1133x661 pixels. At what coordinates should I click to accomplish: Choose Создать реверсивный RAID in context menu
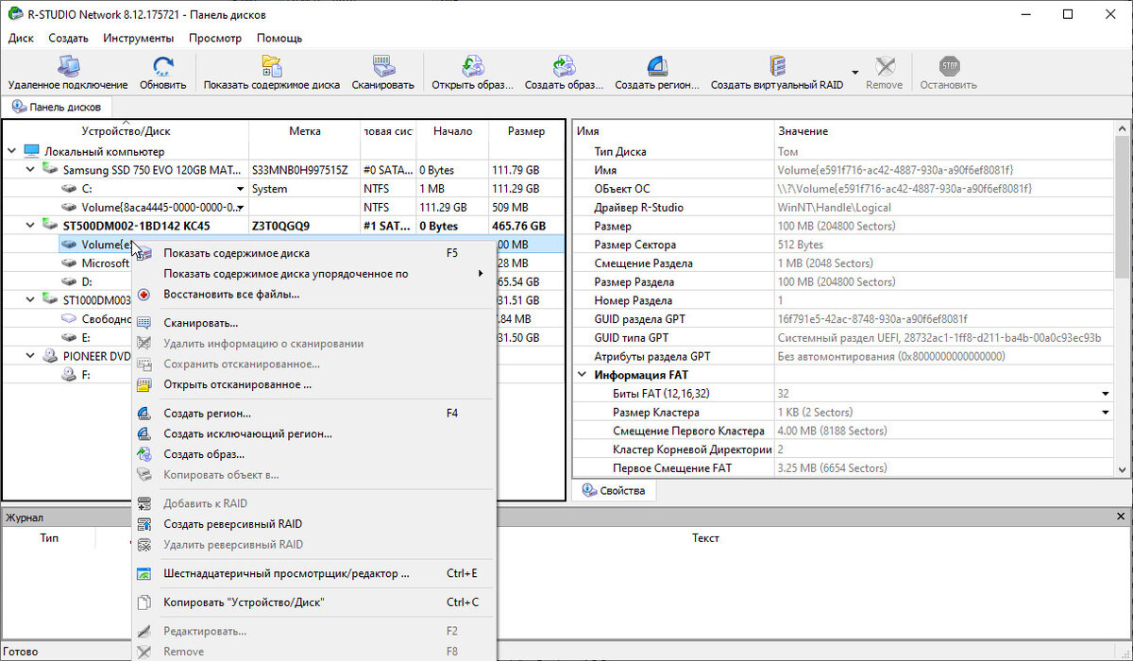pos(313,524)
